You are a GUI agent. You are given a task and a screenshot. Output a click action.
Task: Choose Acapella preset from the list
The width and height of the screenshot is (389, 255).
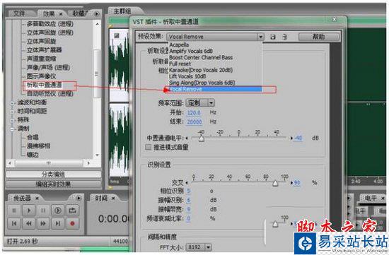(179, 45)
